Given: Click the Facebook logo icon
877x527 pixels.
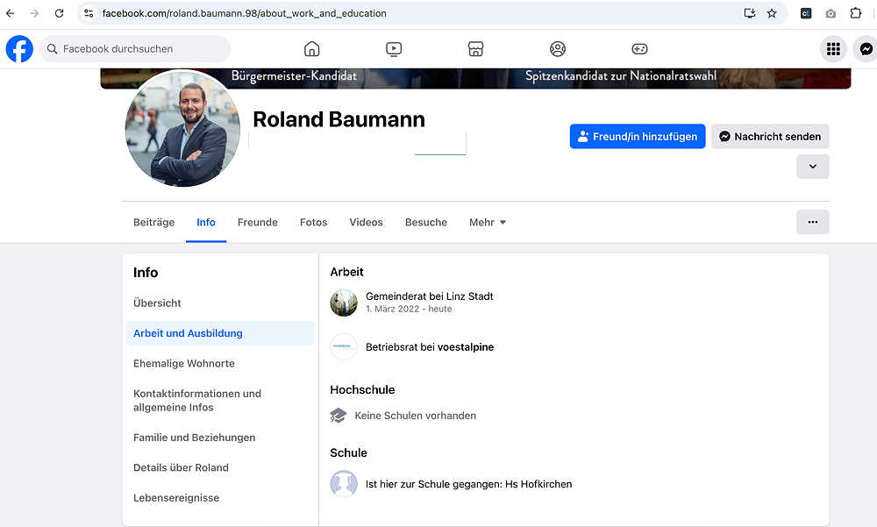Looking at the screenshot, I should coord(19,49).
